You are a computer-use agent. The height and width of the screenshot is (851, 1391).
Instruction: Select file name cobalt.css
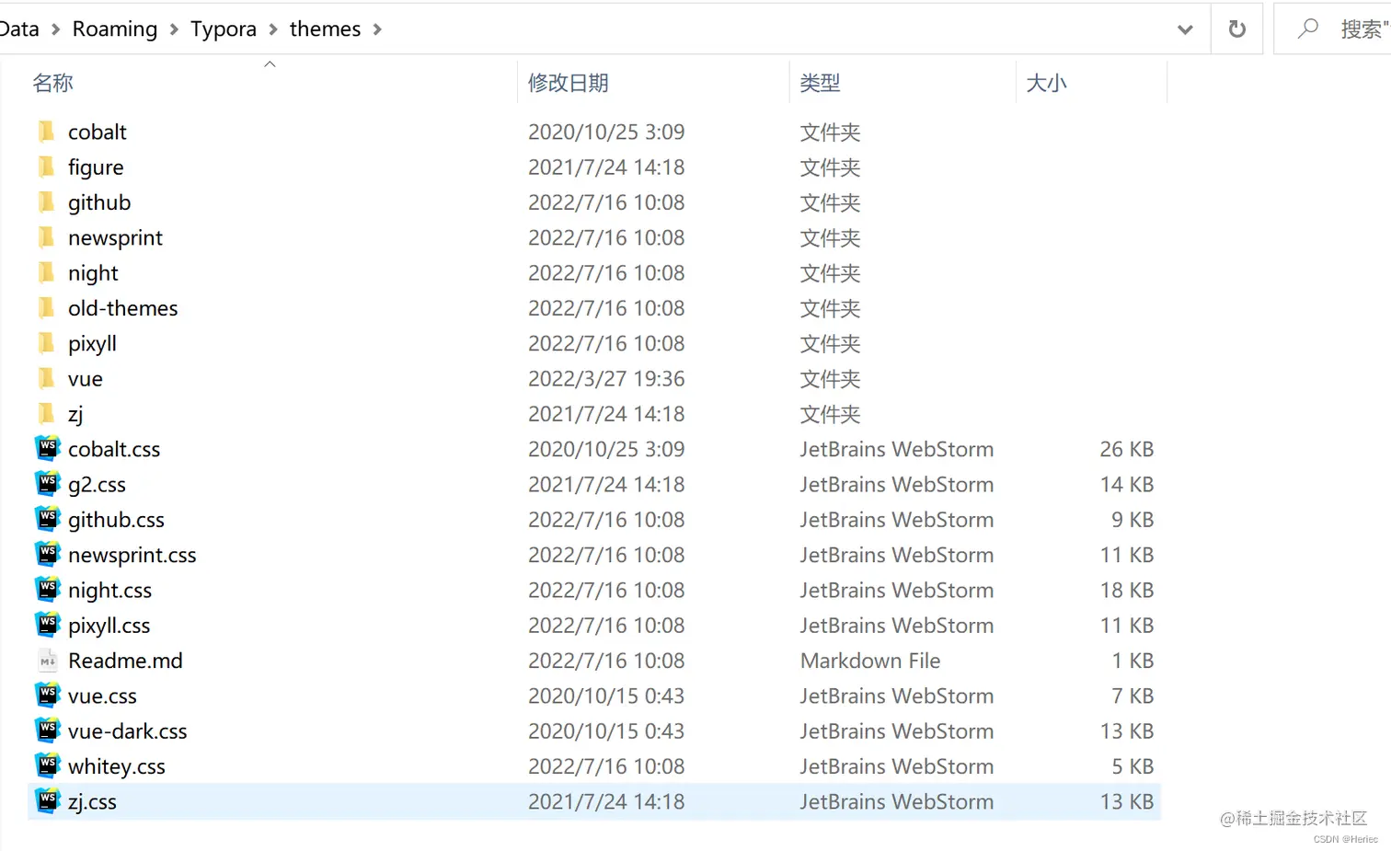click(x=114, y=449)
